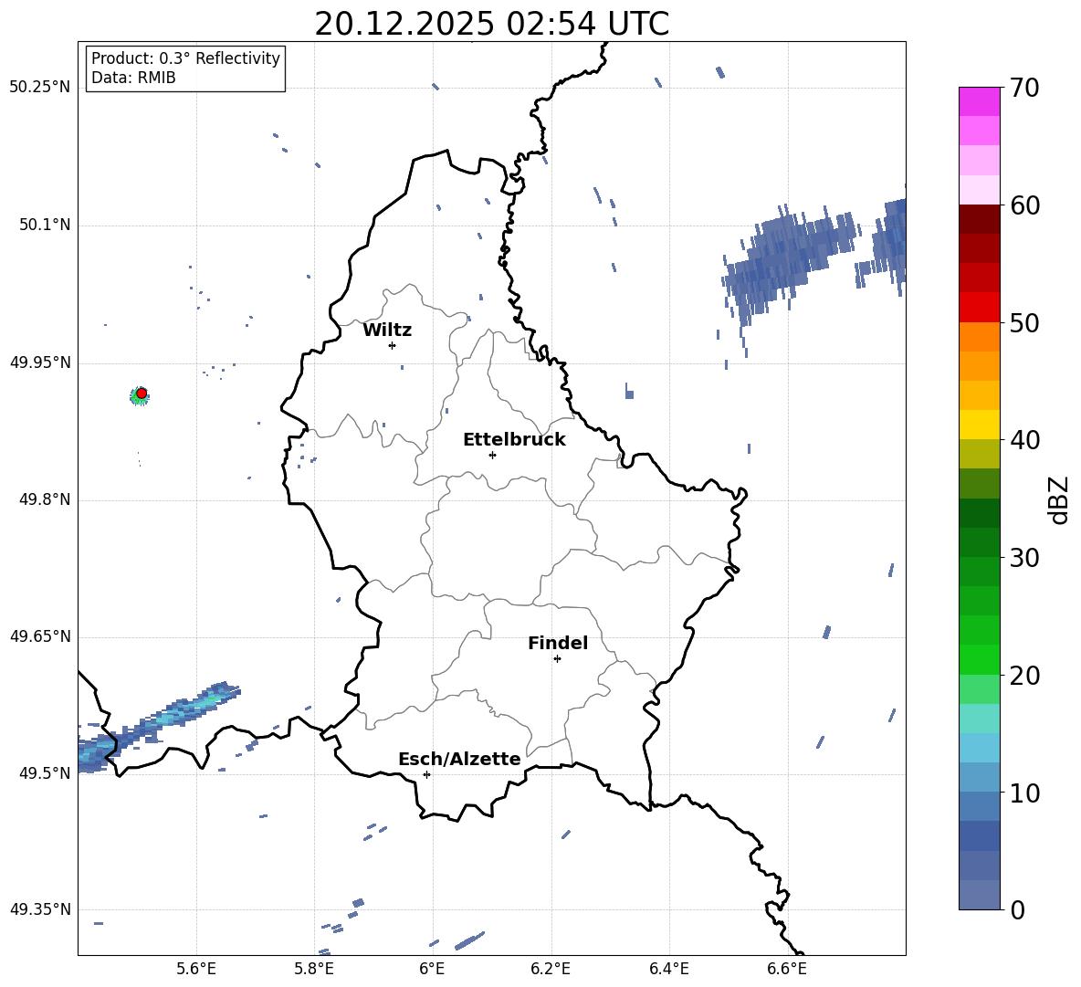Click the 60 colorbar tick label

(x=1024, y=205)
